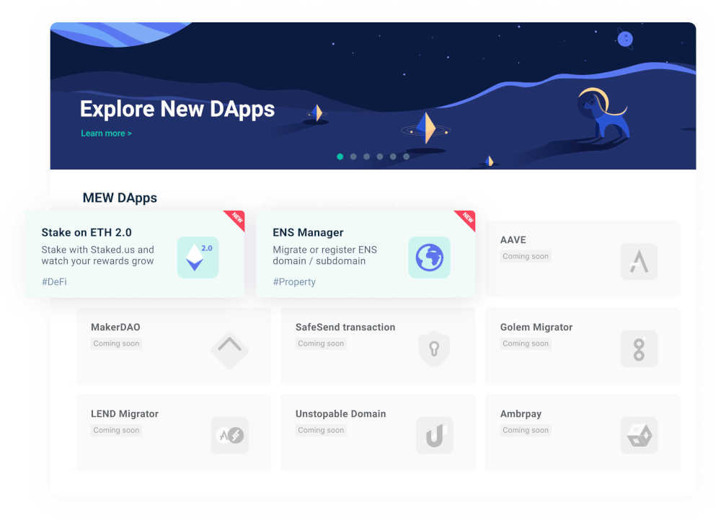The height and width of the screenshot is (523, 721).
Task: Open the ENS Manager card title
Action: (308, 232)
